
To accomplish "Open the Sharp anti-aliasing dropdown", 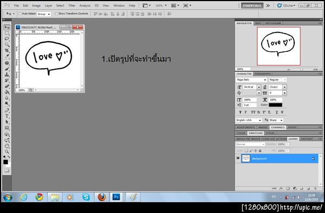I will pos(276,120).
